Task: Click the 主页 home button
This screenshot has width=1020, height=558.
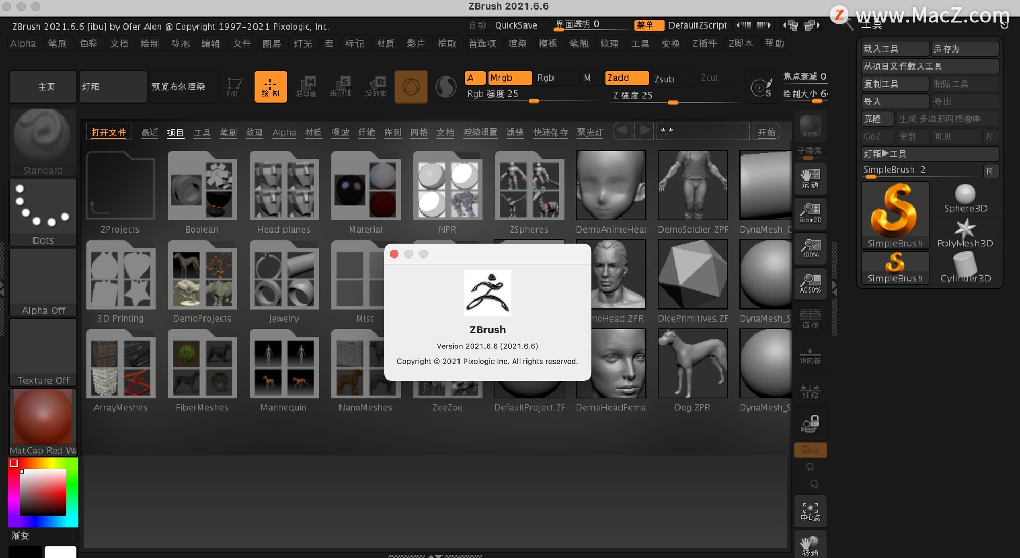Action: (x=43, y=87)
